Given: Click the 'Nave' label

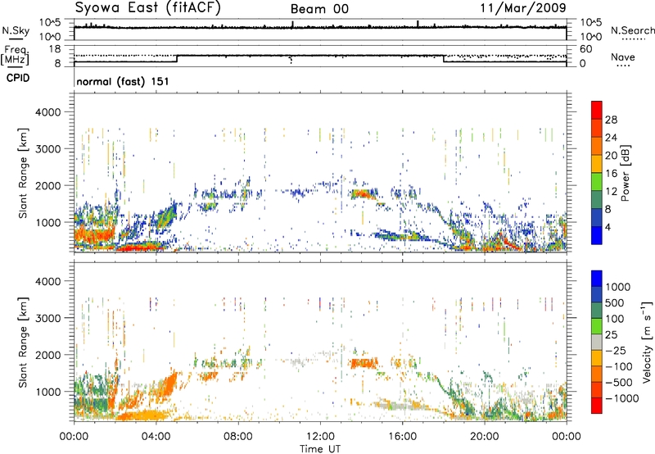Looking at the screenshot, I should coord(622,57).
